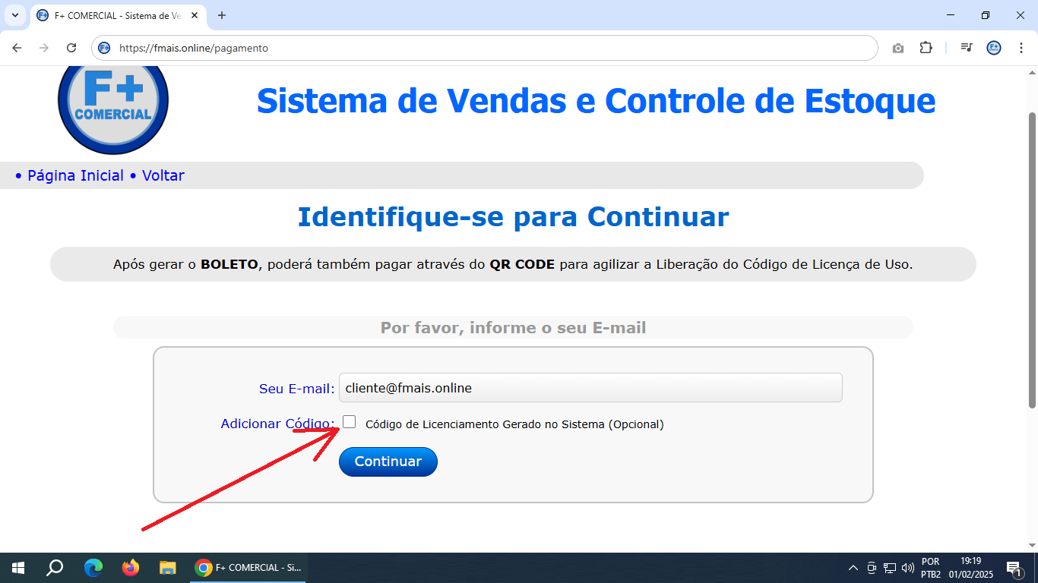Click the POR PTB2 language indicator
Screen dimensions: 1038x583
click(931, 568)
